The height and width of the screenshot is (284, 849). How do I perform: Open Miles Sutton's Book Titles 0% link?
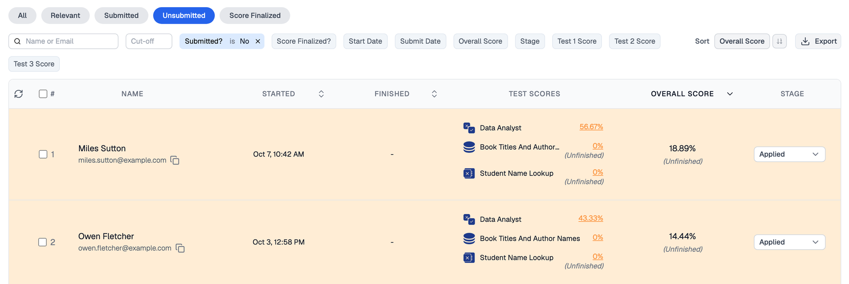click(x=598, y=146)
